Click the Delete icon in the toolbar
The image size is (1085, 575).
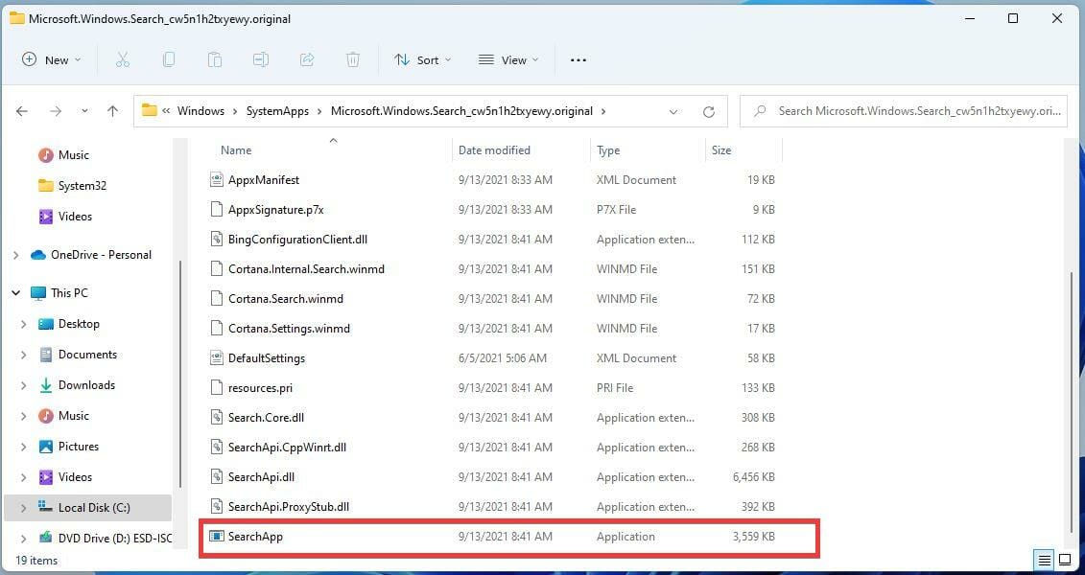(353, 59)
